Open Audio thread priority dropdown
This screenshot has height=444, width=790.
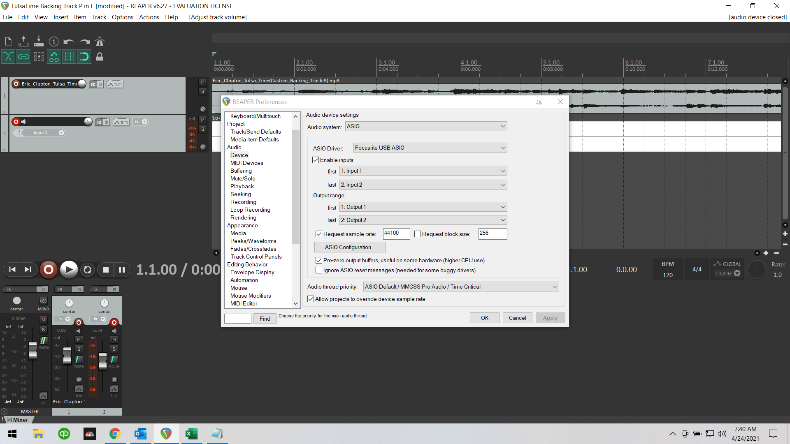461,287
